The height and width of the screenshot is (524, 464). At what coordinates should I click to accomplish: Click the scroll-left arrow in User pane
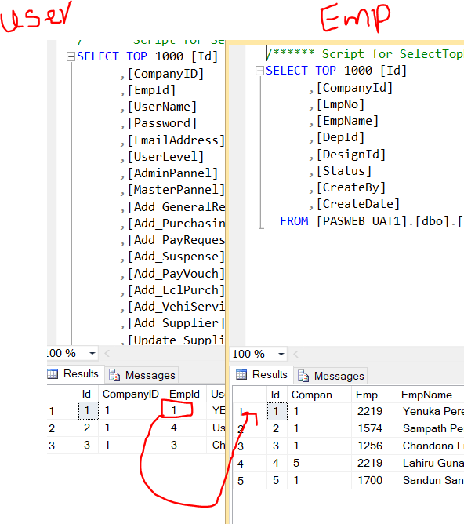[107, 353]
